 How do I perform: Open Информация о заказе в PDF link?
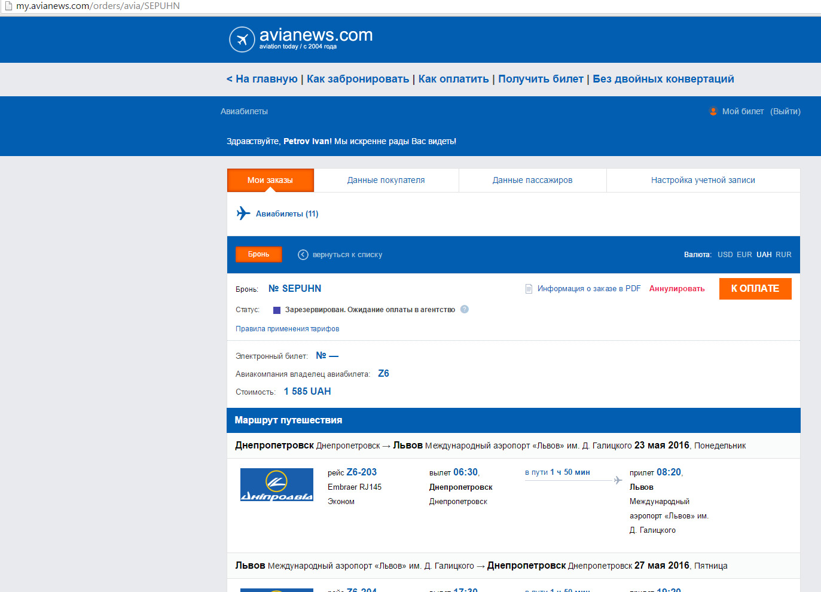[589, 289]
